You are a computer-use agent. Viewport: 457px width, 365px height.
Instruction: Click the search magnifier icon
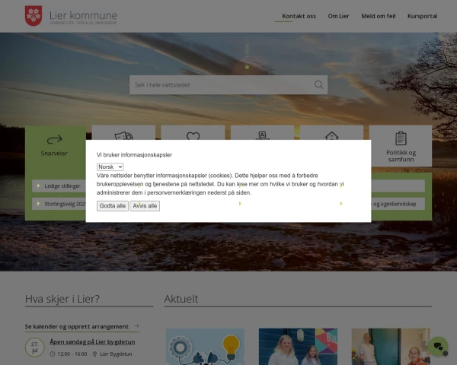pyautogui.click(x=319, y=84)
